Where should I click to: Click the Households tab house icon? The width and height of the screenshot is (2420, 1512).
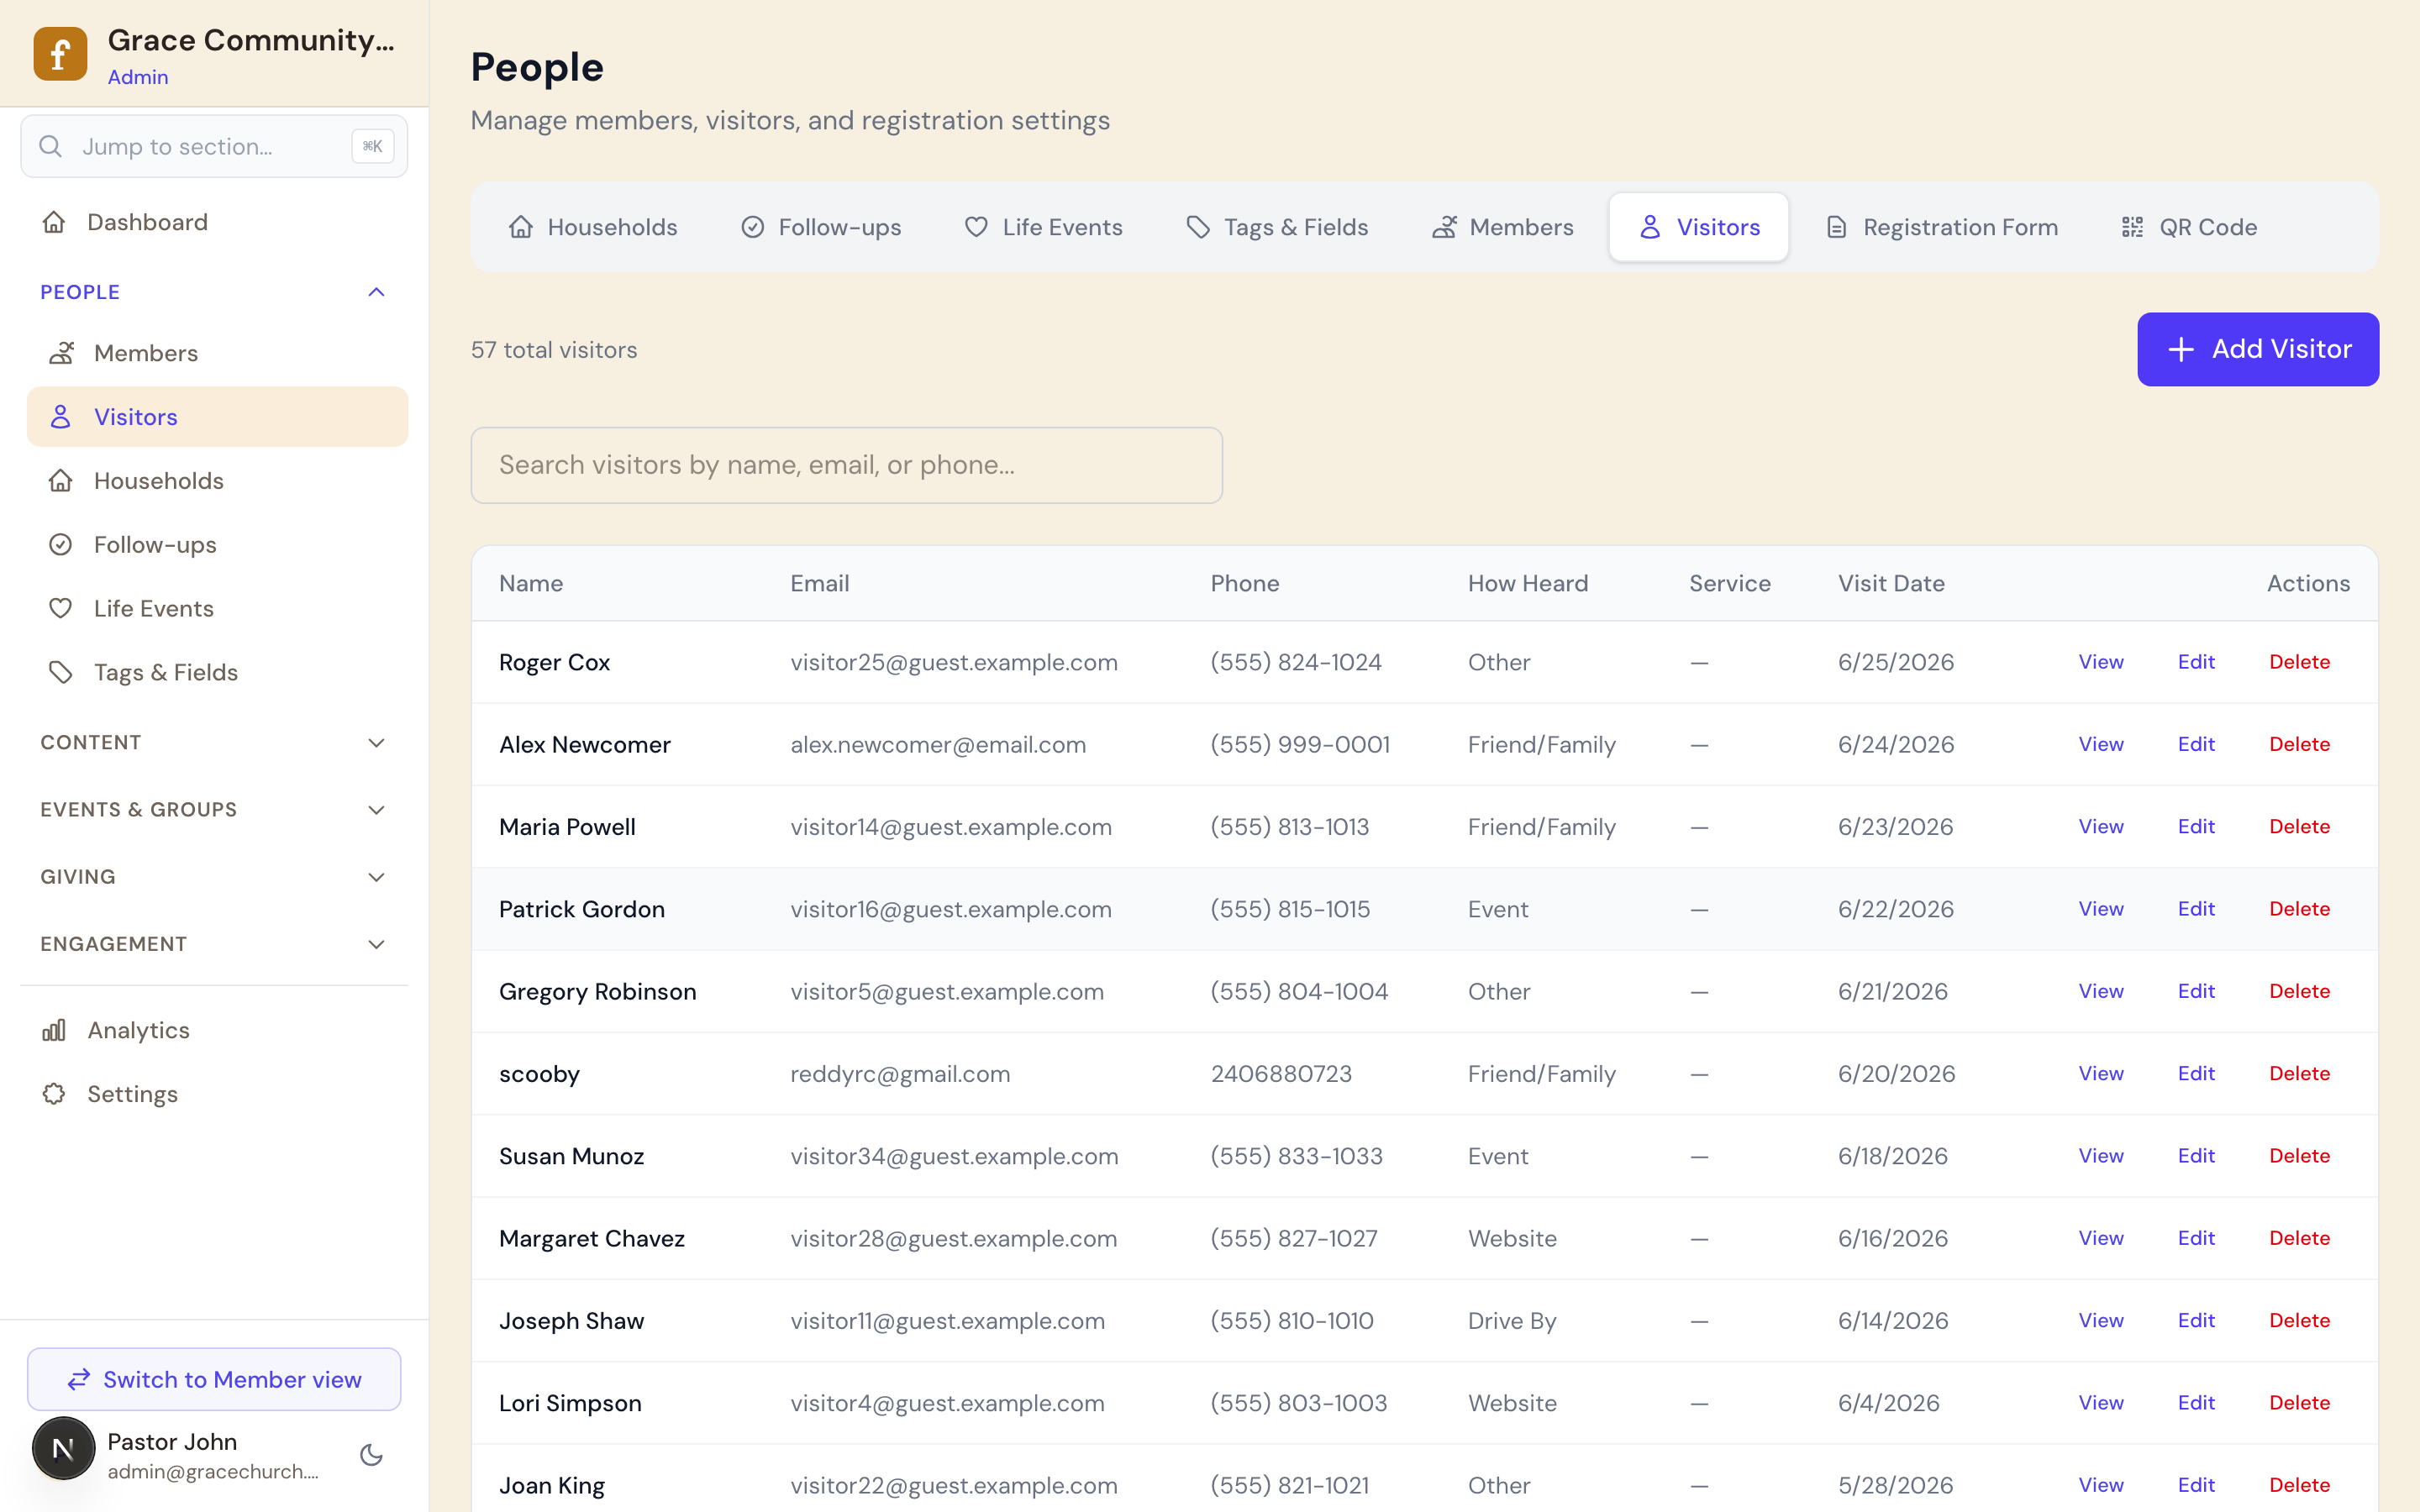(x=521, y=227)
